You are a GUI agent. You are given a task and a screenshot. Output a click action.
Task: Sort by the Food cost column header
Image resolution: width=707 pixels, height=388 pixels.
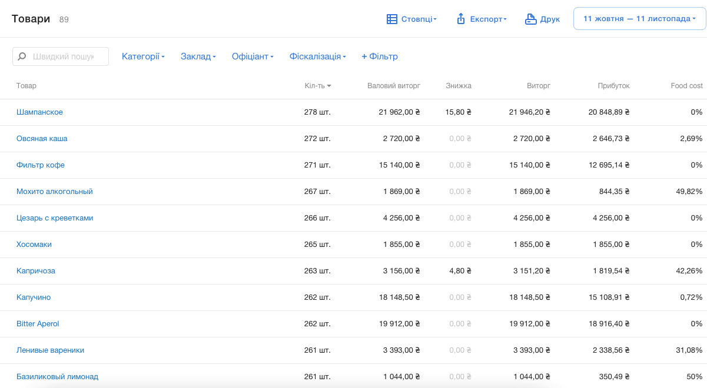pos(686,86)
